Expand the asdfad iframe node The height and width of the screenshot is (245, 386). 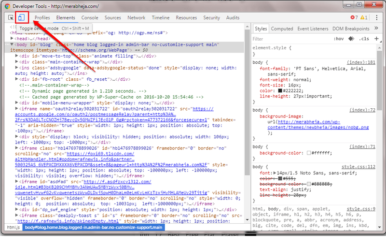[x=16, y=181]
